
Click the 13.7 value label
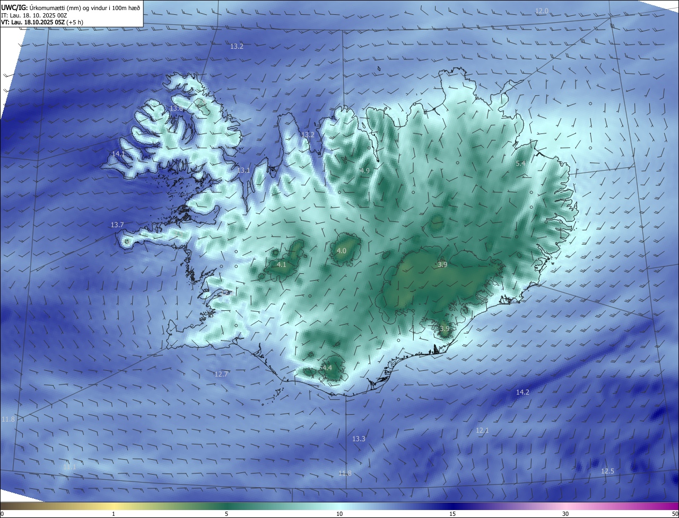tap(117, 225)
